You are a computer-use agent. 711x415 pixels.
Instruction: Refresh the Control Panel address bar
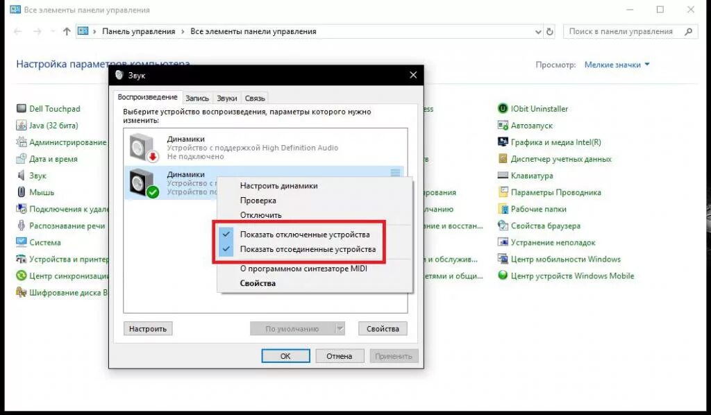[550, 31]
